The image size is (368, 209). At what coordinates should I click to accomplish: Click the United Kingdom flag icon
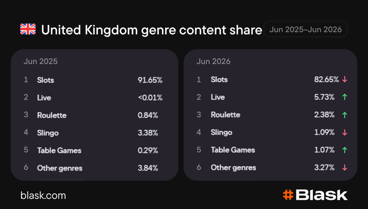click(x=28, y=29)
